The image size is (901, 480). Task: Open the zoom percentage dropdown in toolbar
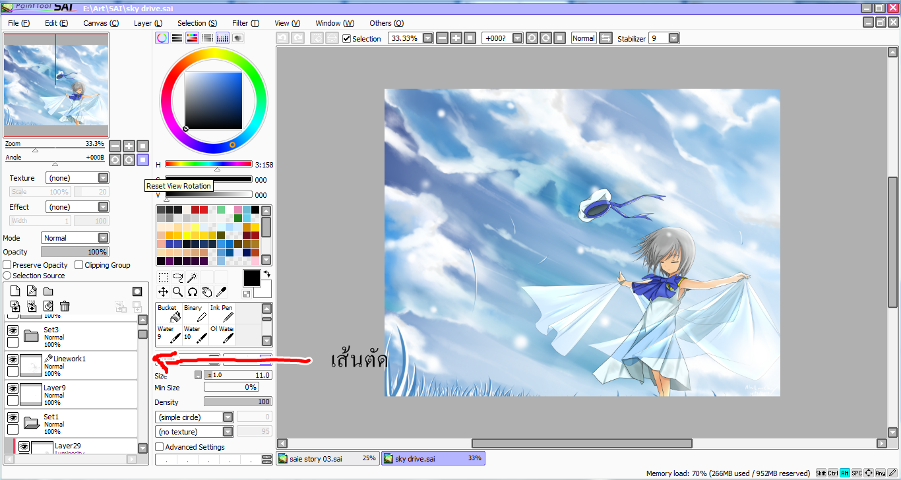point(428,38)
